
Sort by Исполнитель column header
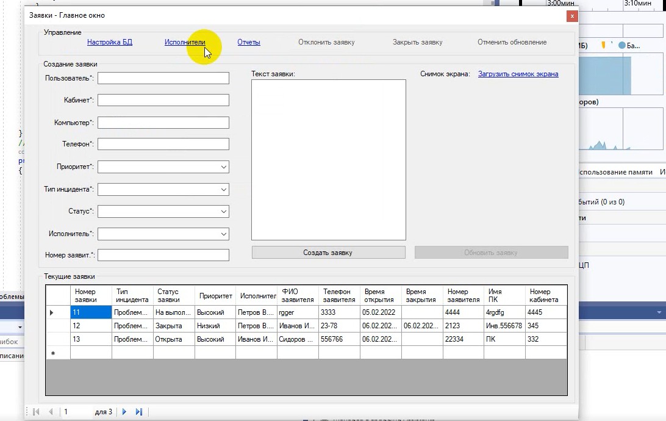point(257,296)
